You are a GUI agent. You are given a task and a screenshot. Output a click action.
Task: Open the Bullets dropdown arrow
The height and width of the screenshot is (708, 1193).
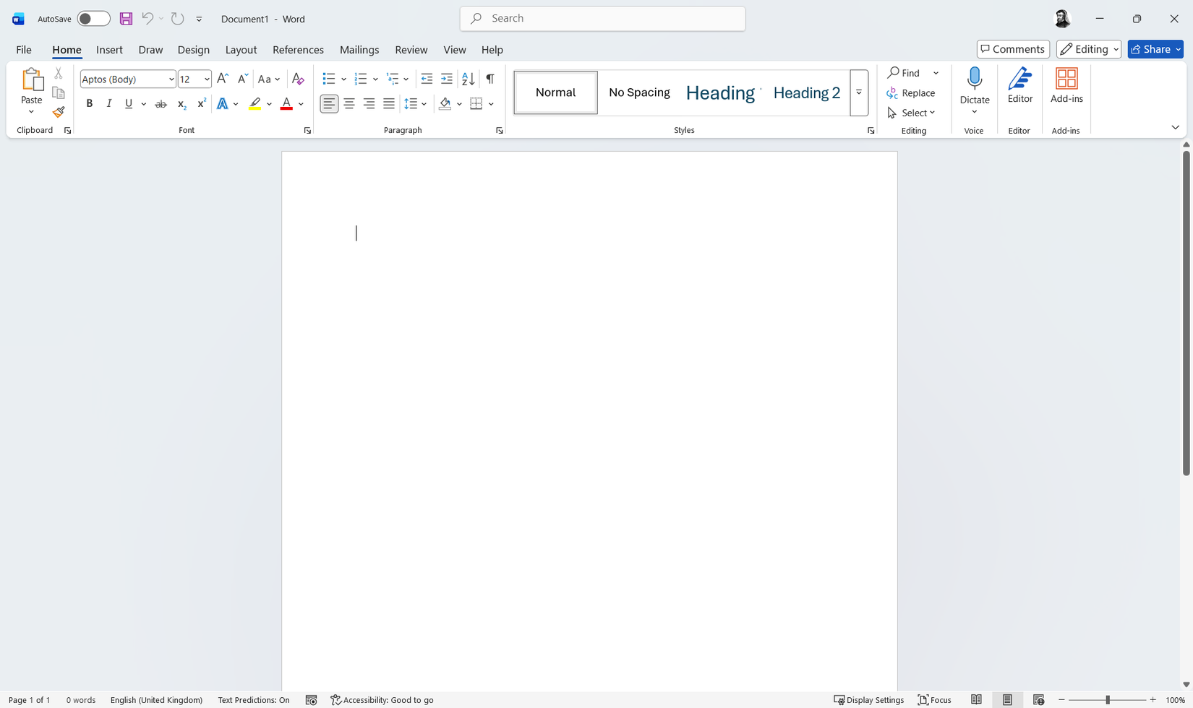pyautogui.click(x=343, y=78)
